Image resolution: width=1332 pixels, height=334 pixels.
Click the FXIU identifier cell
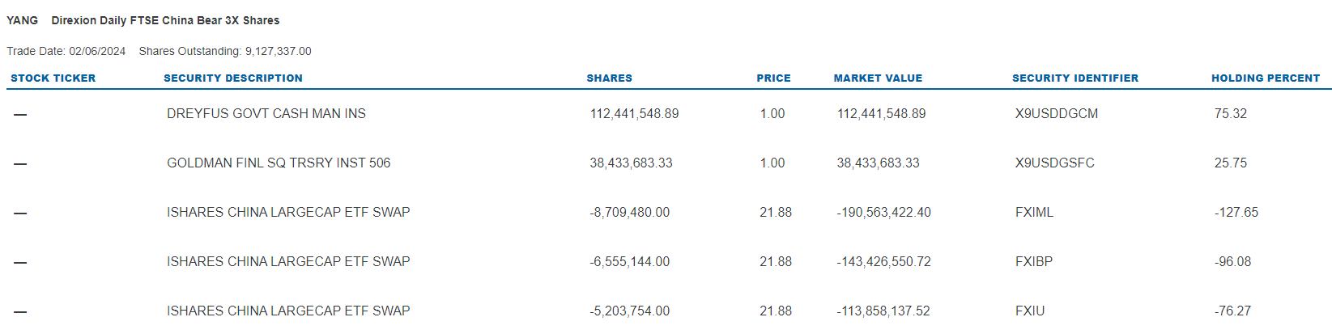(1029, 311)
